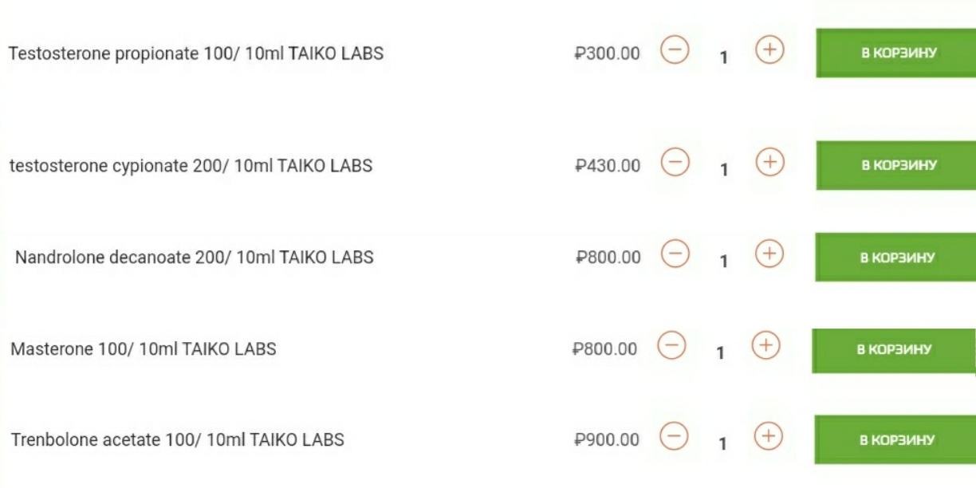This screenshot has height=488, width=976.
Task: Add Trenbolone acetate to the cart
Action: (x=895, y=440)
